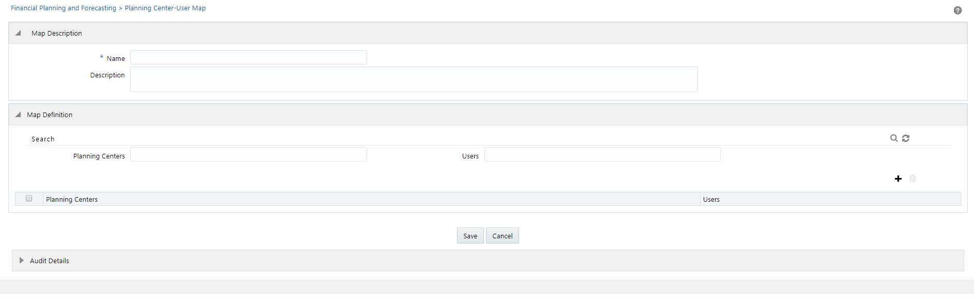
Task: Click the Cancel button
Action: 503,236
